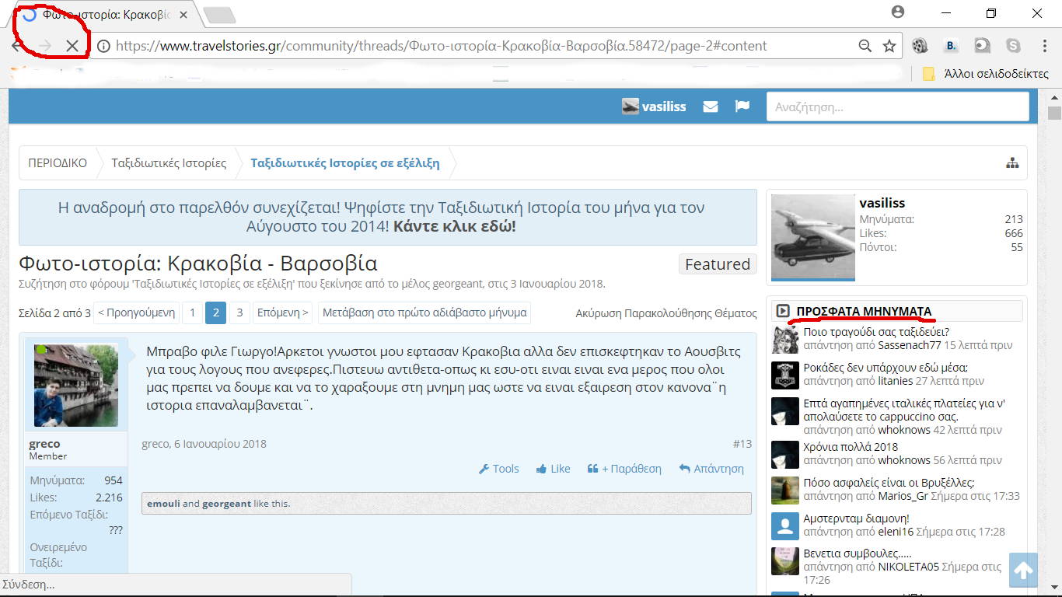Screen dimensions: 1062x597
Task: Go to page 3 of the thread
Action: tap(239, 312)
